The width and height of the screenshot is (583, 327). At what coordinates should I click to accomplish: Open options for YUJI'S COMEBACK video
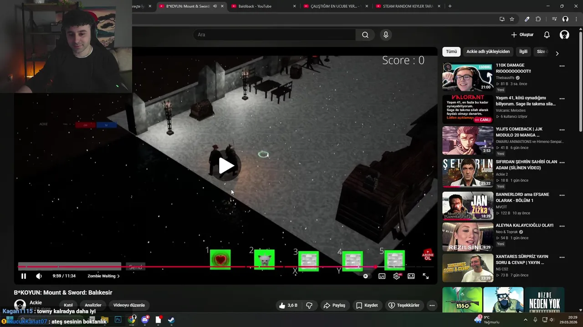pyautogui.click(x=562, y=130)
